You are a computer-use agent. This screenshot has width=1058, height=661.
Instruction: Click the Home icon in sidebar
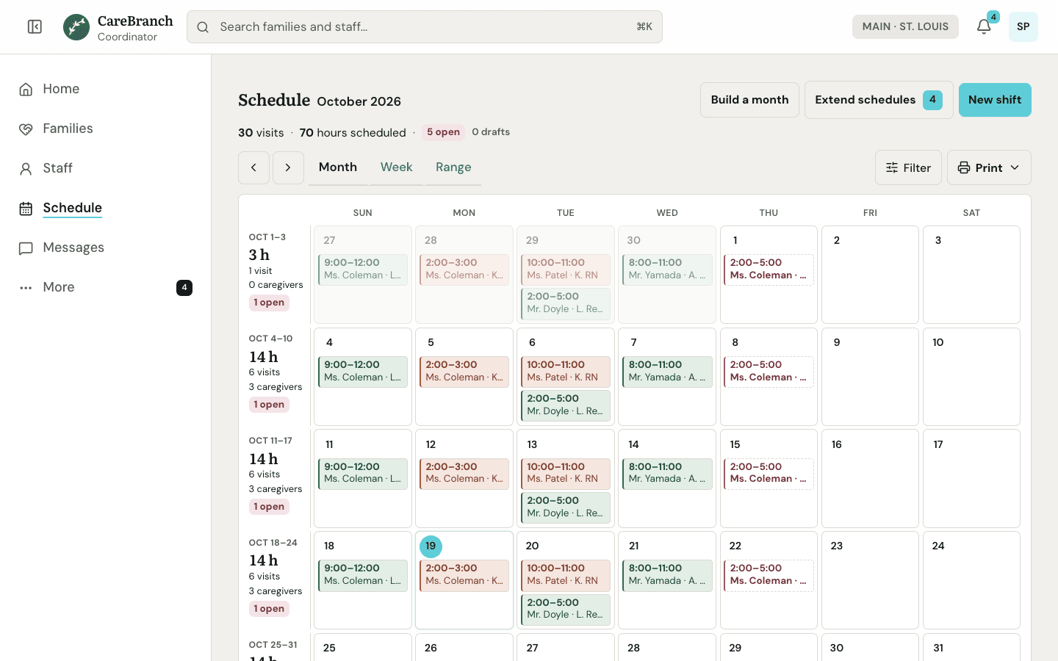[x=26, y=90]
